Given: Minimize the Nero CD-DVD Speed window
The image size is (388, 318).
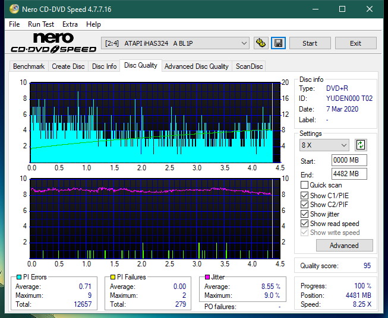Looking at the screenshot, I should (316, 9).
